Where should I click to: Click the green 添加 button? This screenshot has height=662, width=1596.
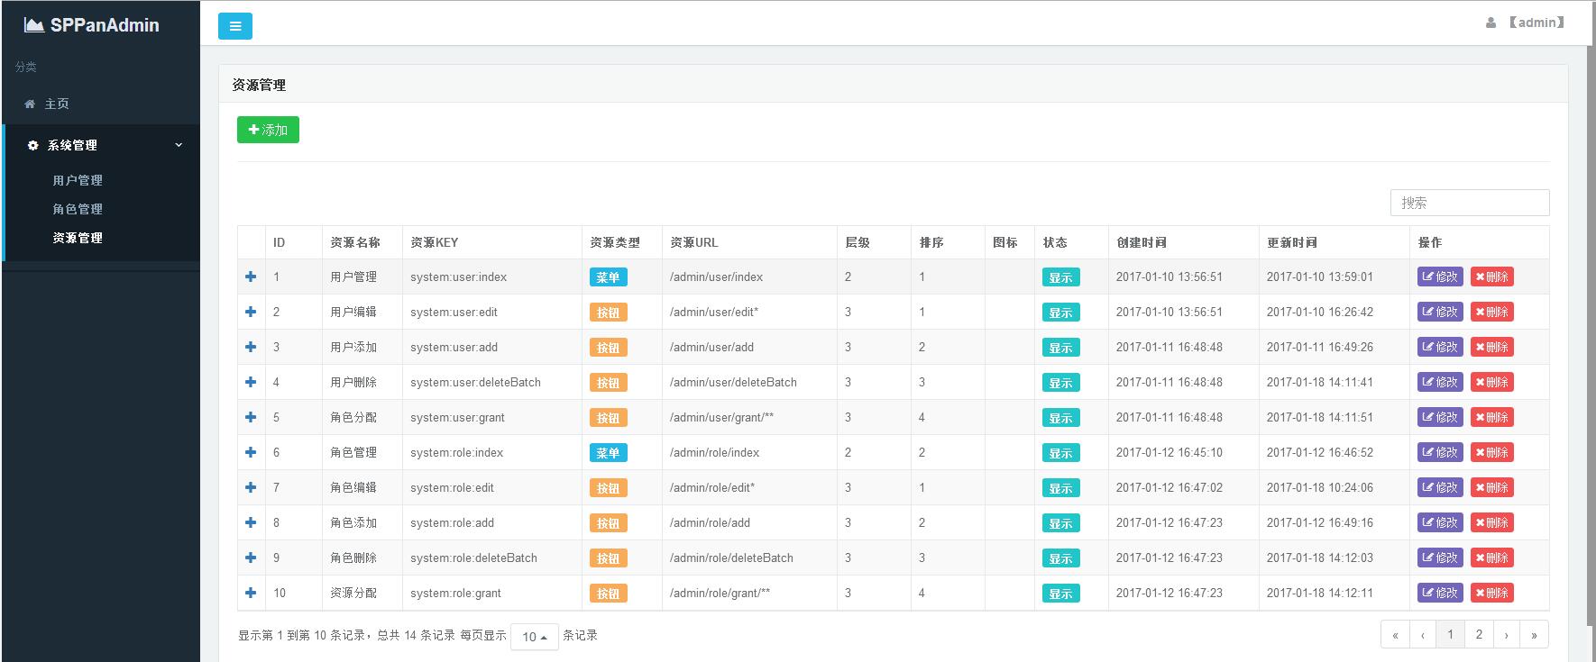(268, 130)
